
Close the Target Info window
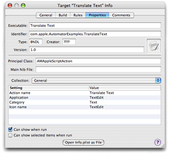click(x=10, y=6)
